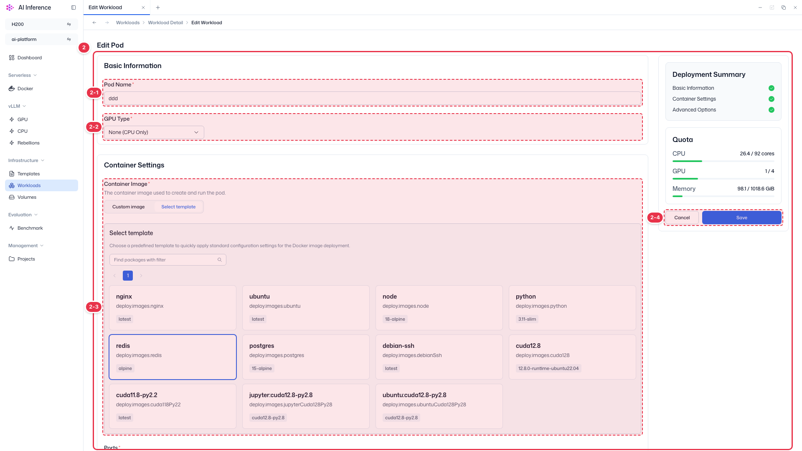Collapse the Infrastructure section

pyautogui.click(x=26, y=160)
